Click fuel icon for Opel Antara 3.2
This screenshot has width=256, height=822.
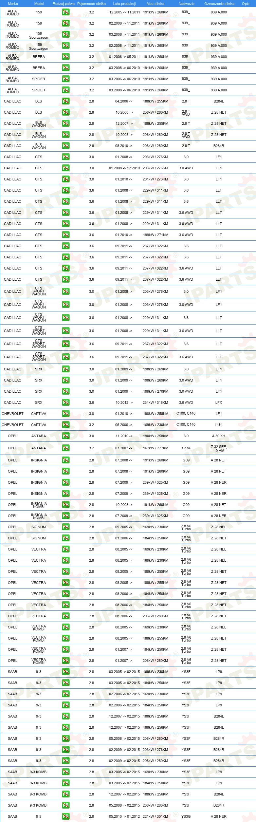(65, 448)
